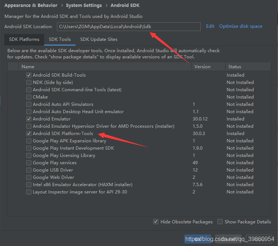Check Layout Inspector image server checkbox
The height and width of the screenshot is (246, 278).
pyautogui.click(x=29, y=192)
